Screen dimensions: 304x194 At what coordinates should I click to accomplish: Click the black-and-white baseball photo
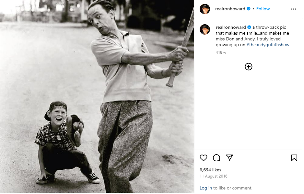coord(97,97)
